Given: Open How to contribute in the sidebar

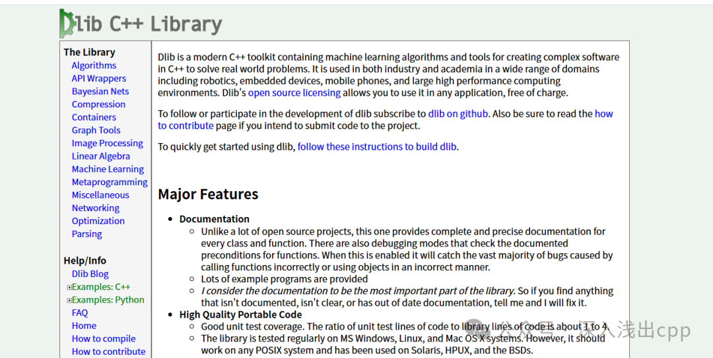Looking at the screenshot, I should pos(109,351).
